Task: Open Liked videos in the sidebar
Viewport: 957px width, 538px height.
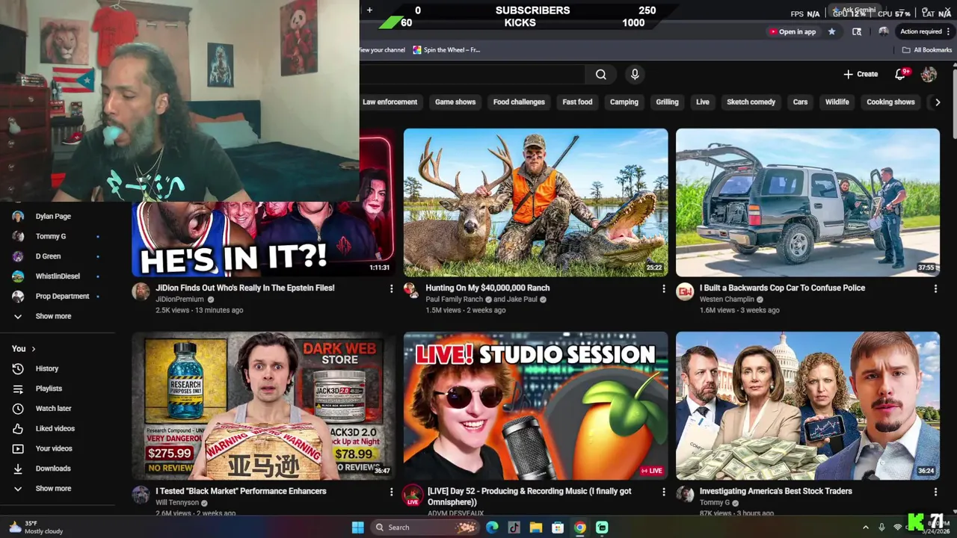Action: (x=56, y=428)
